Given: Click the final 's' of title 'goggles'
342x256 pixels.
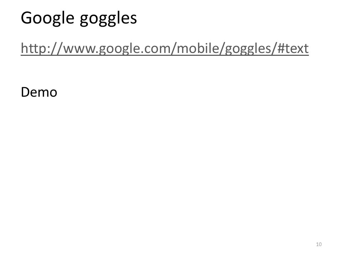Looking at the screenshot, I should tap(133, 19).
